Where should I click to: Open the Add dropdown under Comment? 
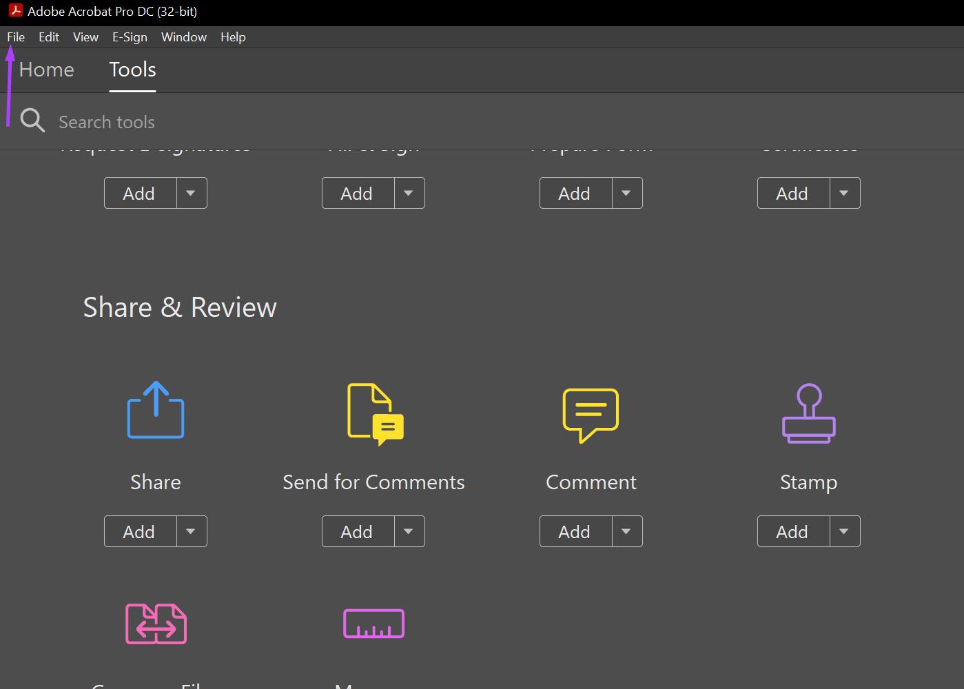point(626,531)
